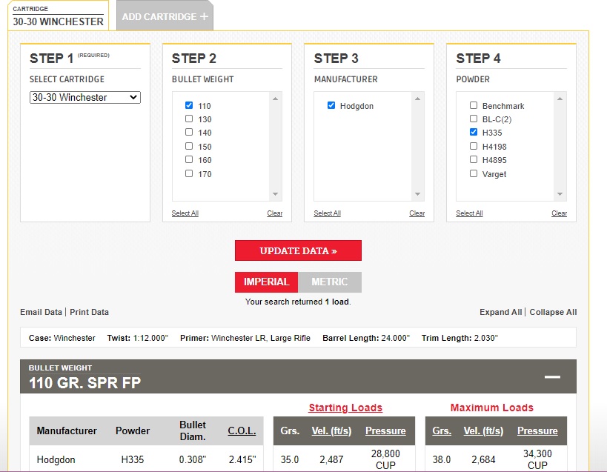Click the Add Cartridge plus tab
Screen dimensions: 607x472
pos(165,16)
